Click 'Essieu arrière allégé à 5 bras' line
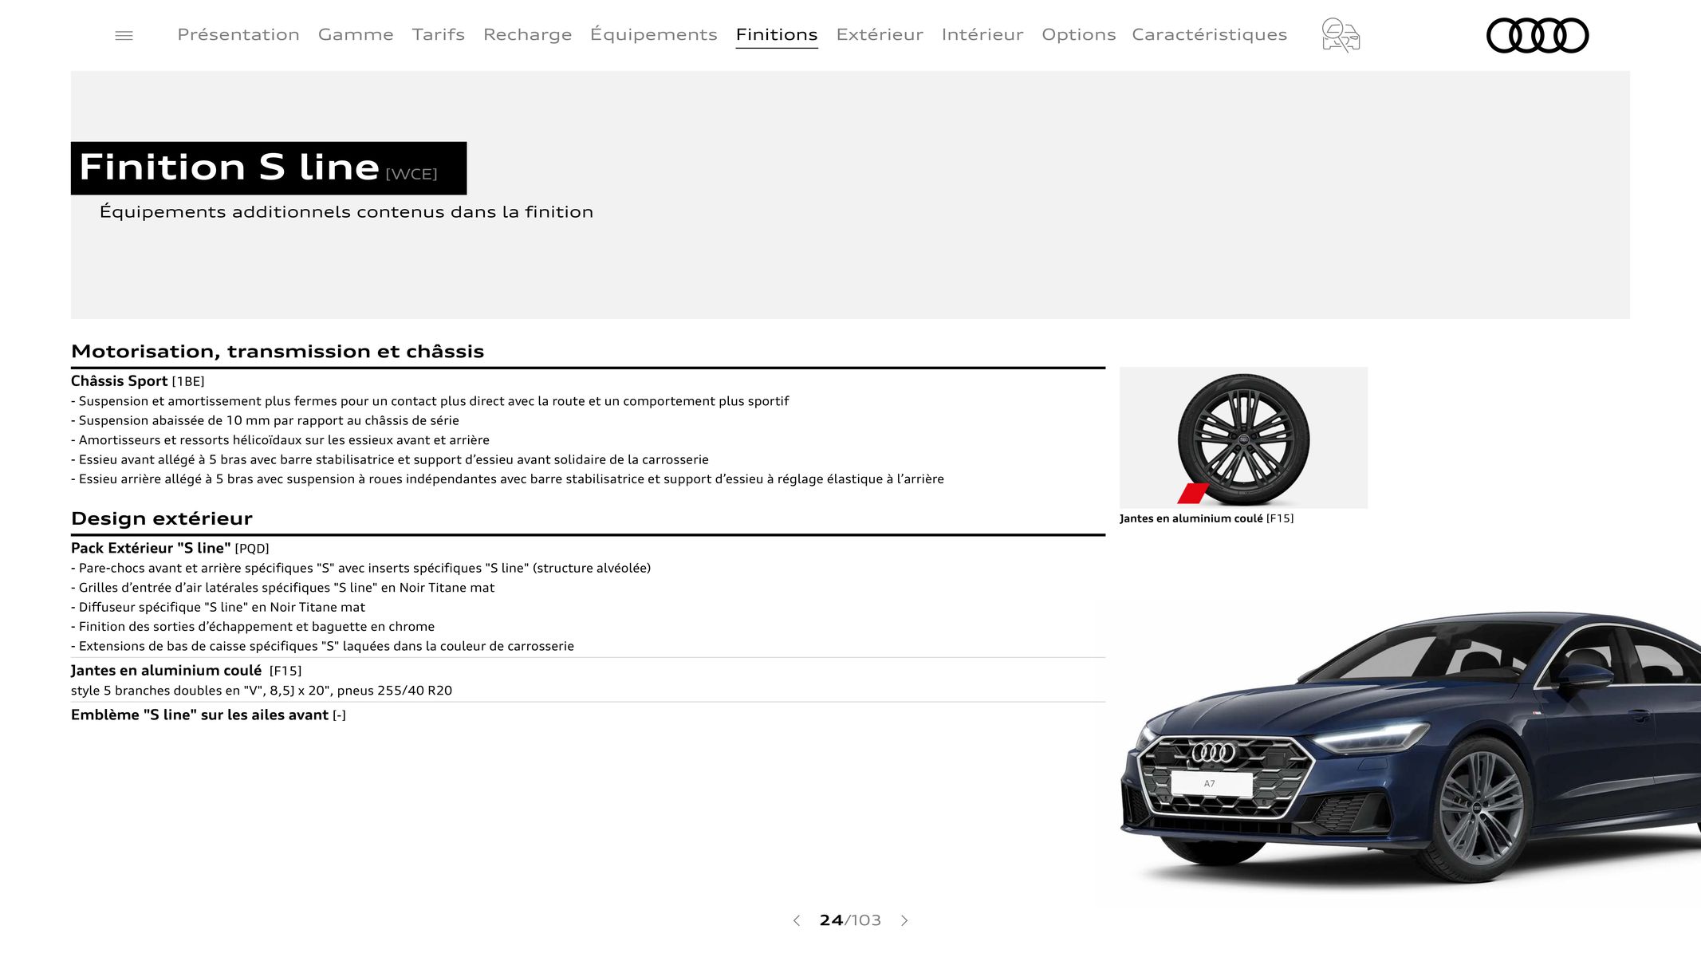1701x957 pixels. [x=507, y=479]
